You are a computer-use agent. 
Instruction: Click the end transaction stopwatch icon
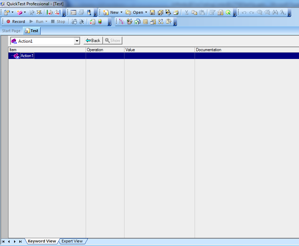coord(57,13)
